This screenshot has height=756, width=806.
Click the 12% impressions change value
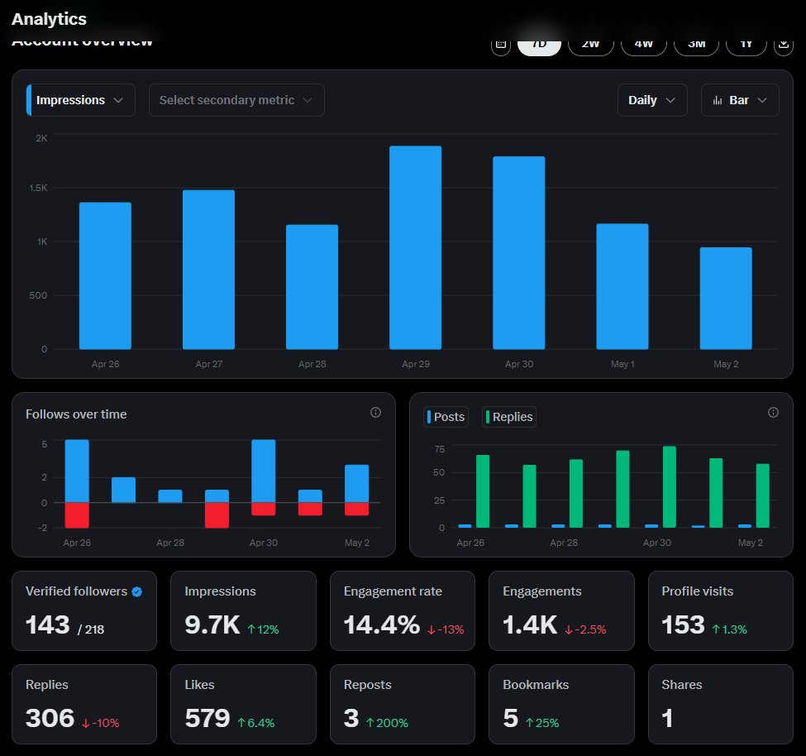point(263,629)
